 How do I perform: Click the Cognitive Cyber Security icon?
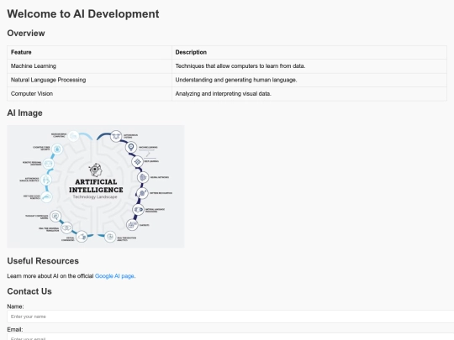[x=57, y=149]
